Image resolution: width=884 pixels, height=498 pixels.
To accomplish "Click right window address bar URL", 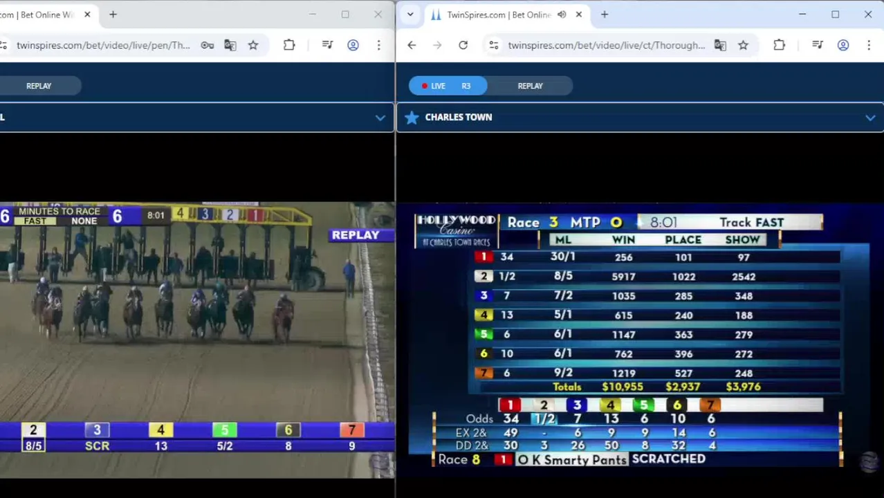I will click(x=607, y=45).
